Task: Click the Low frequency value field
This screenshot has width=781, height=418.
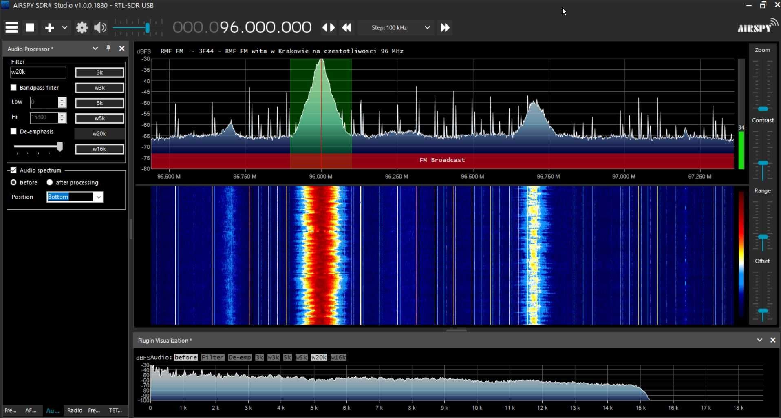Action: 44,102
